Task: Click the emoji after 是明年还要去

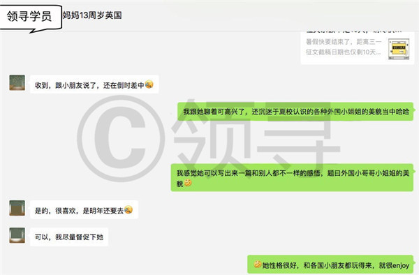Action: [x=128, y=210]
